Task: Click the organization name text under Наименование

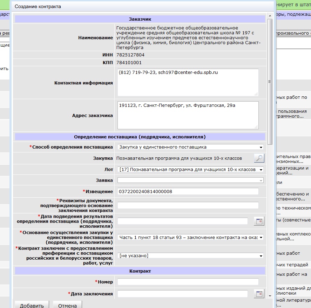Action: click(x=188, y=37)
